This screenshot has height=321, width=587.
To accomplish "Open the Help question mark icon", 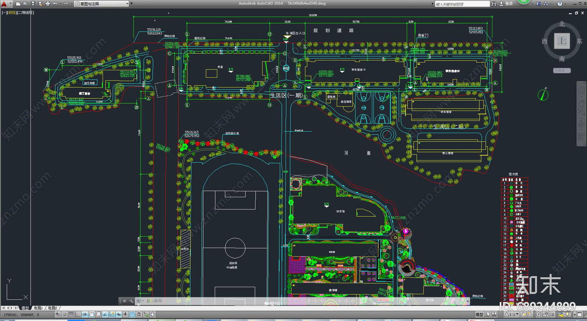I will coord(560,4).
